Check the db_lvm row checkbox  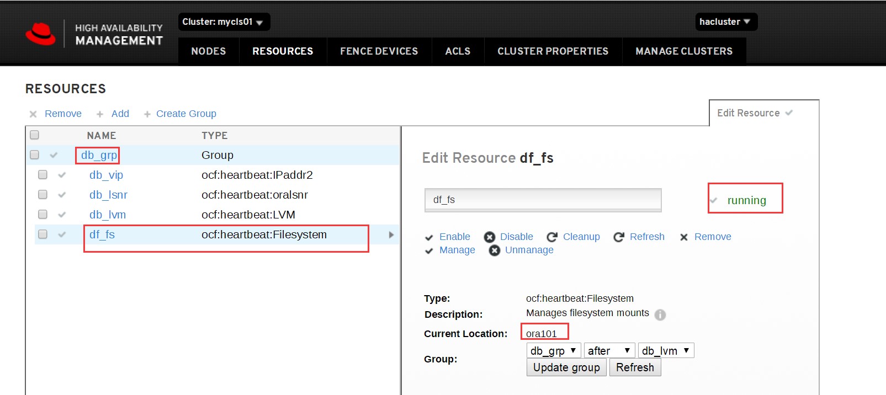43,215
